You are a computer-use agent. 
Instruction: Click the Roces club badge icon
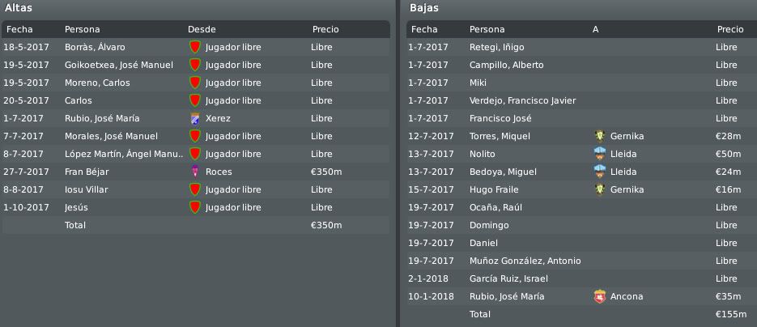click(195, 172)
